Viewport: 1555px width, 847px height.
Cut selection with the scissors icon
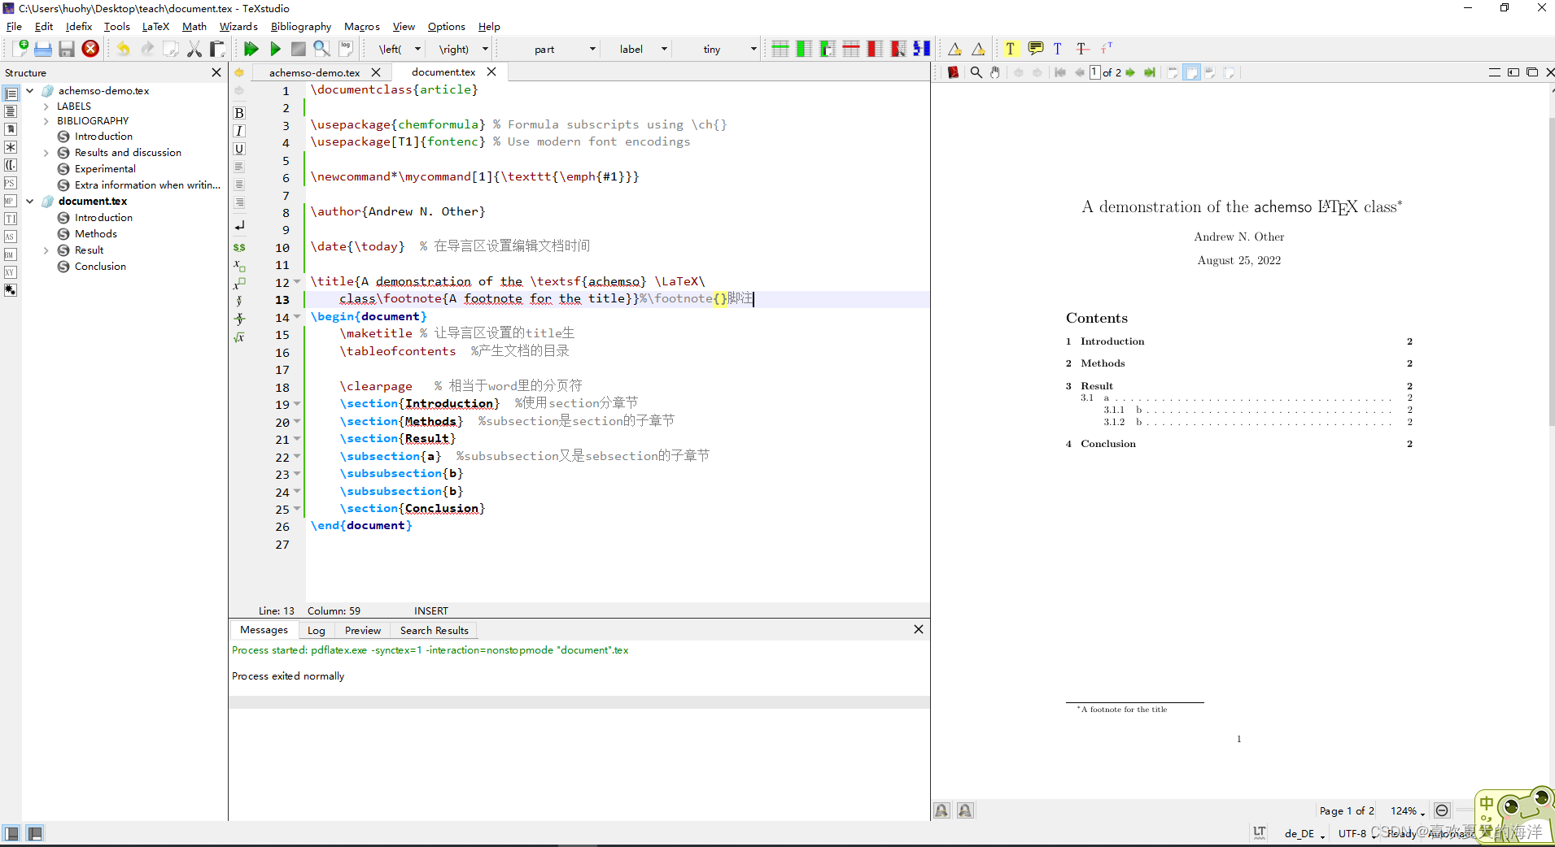click(x=194, y=49)
